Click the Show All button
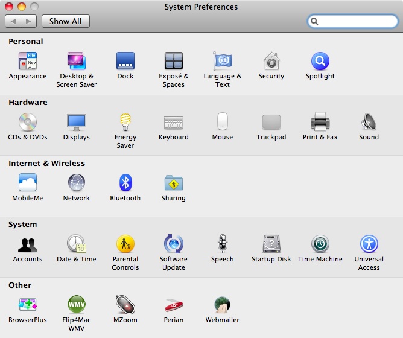The image size is (403, 338). click(66, 21)
